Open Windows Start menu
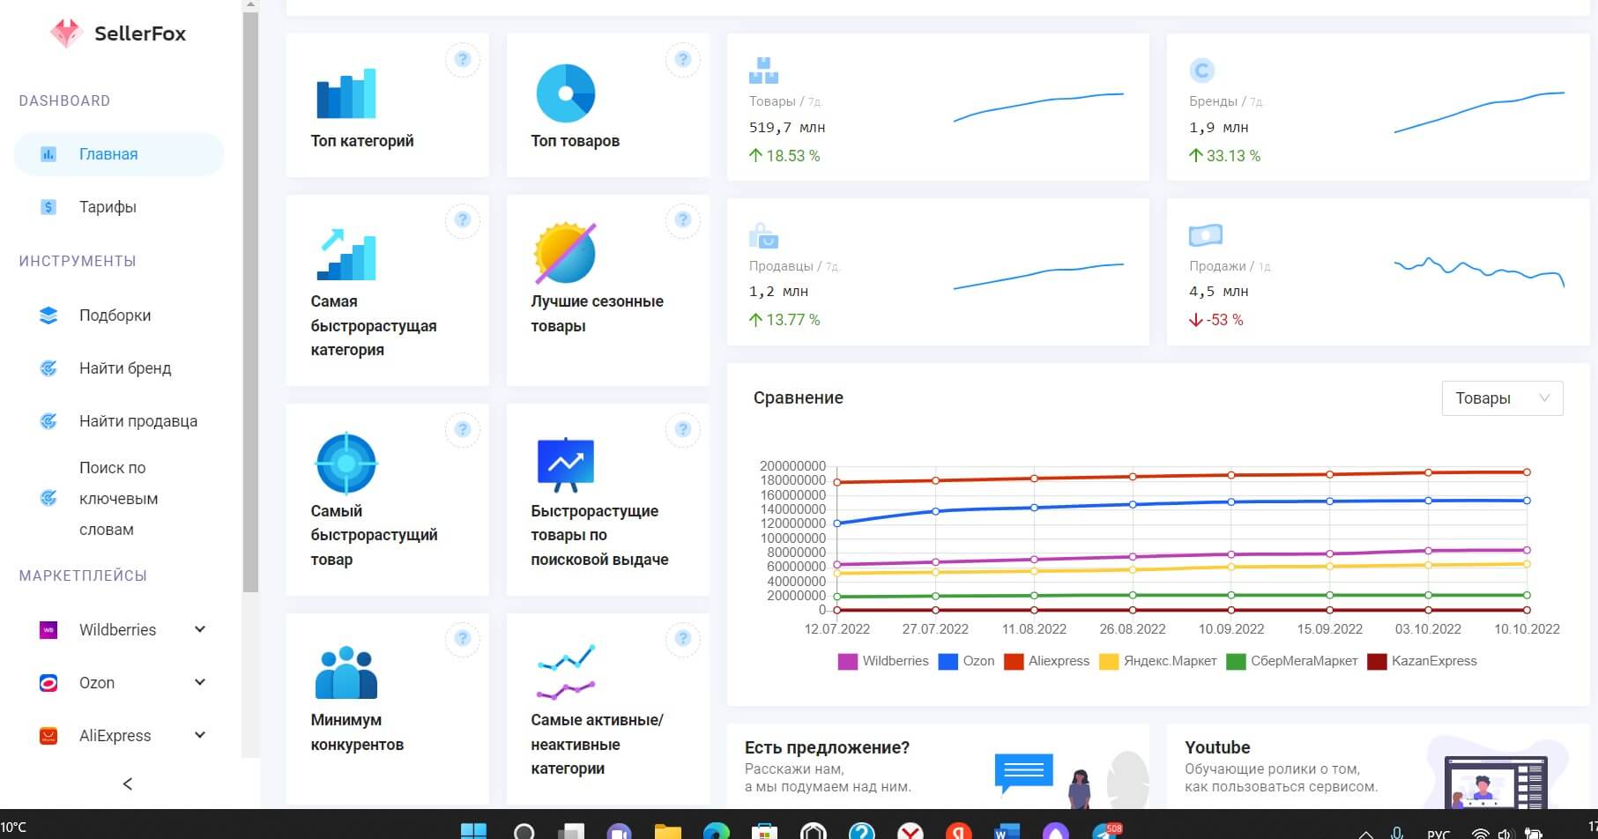1598x839 pixels. [473, 831]
